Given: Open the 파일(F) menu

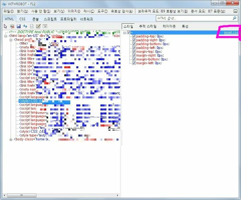Looking at the screenshot, I should (8, 11).
